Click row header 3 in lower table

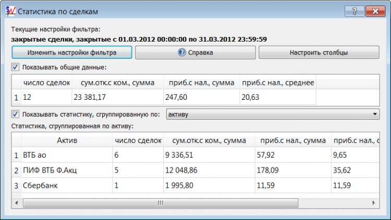pos(17,186)
